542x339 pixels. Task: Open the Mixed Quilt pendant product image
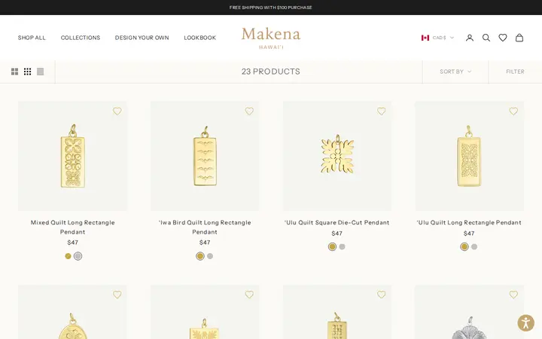tap(72, 156)
